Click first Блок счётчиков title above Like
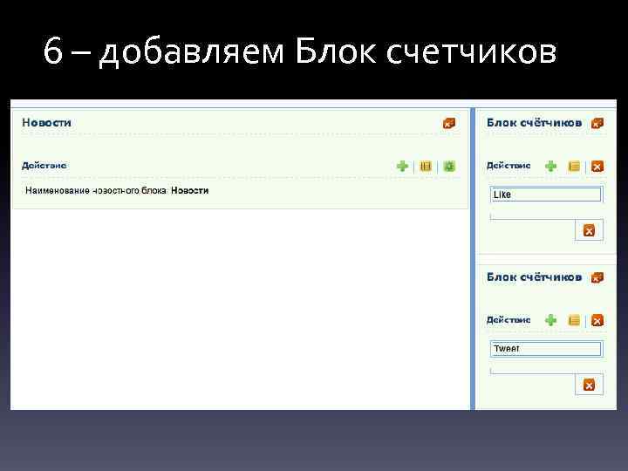Image resolution: width=628 pixels, height=471 pixels. pyautogui.click(x=534, y=123)
